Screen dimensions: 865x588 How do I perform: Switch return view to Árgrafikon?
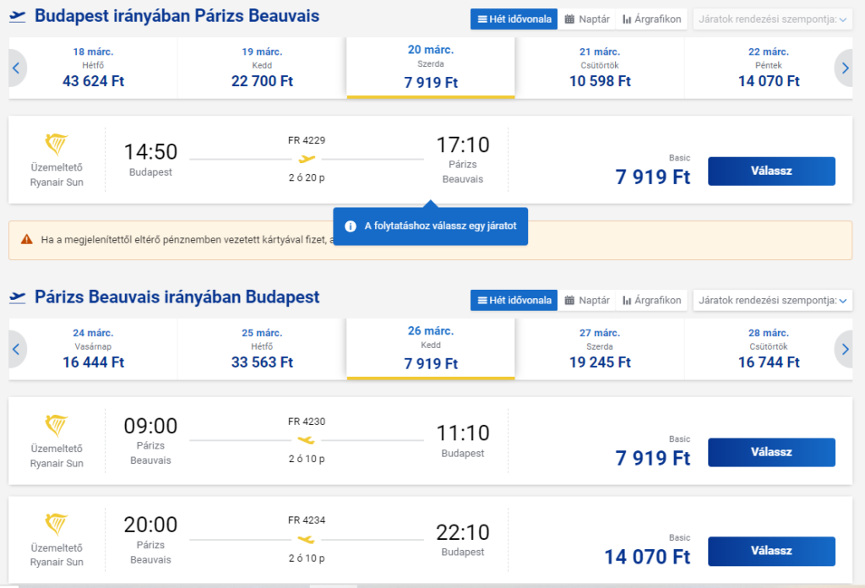tap(651, 301)
